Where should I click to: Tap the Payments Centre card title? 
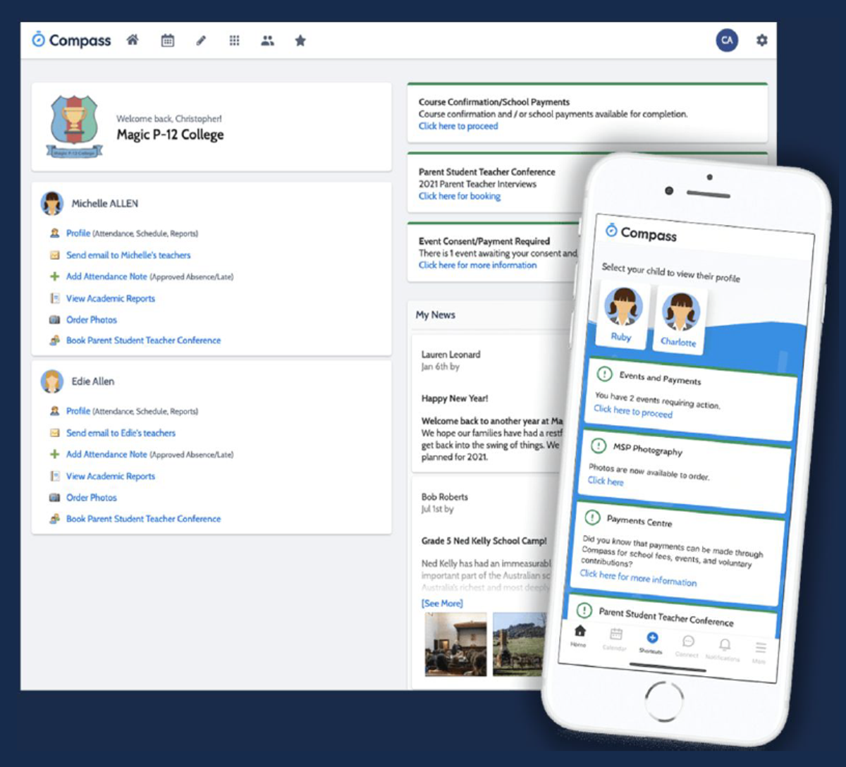(639, 520)
